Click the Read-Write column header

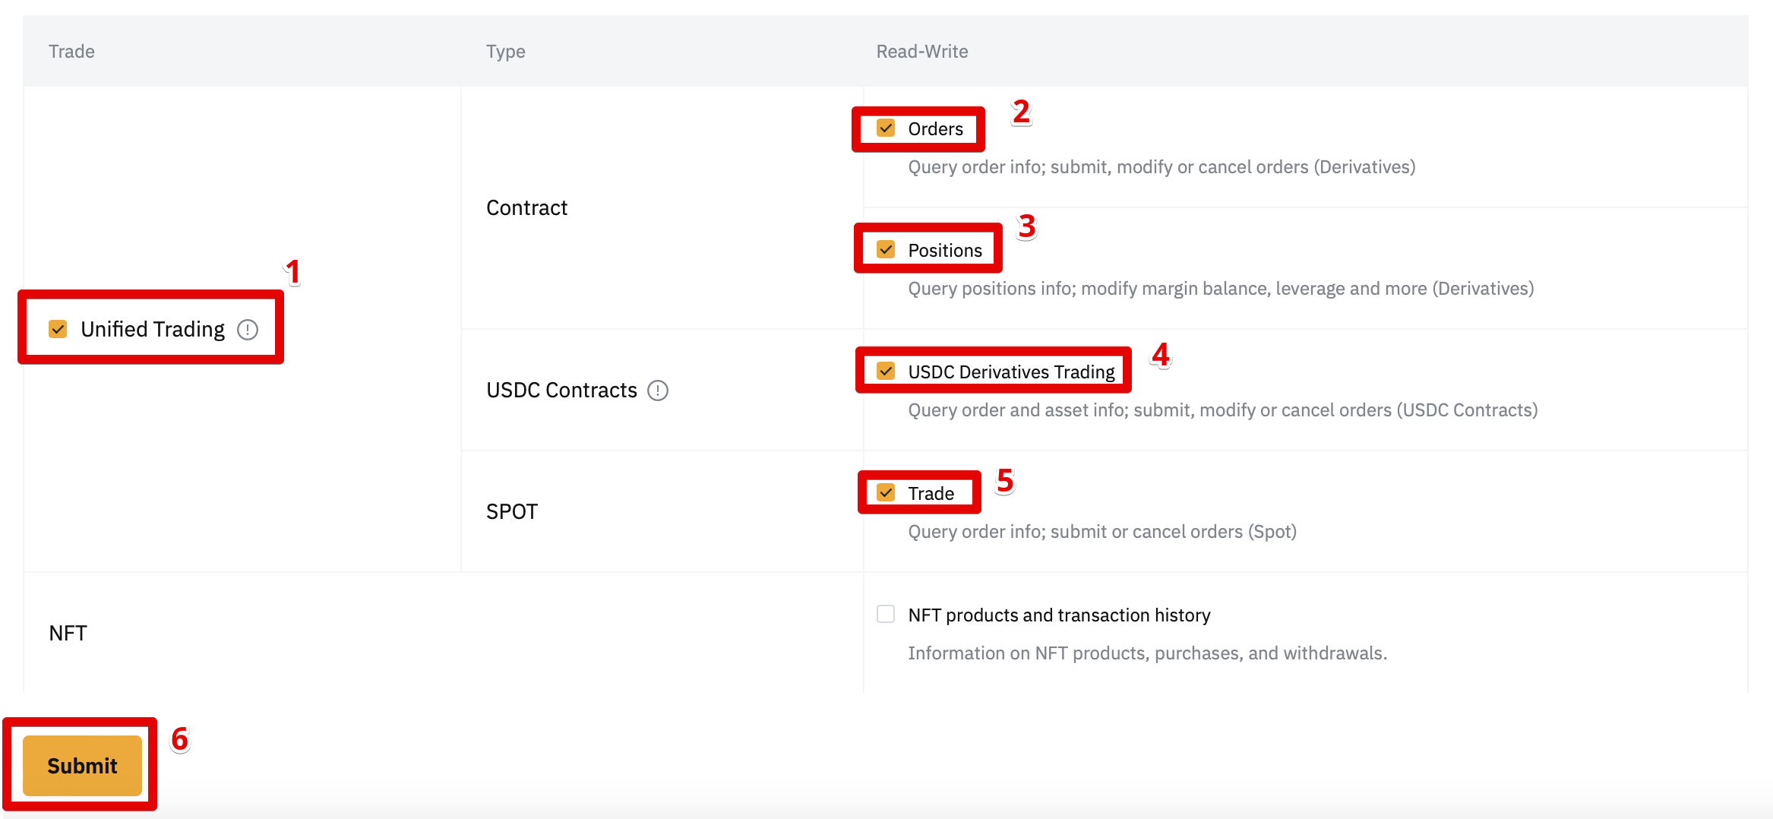pyautogui.click(x=922, y=52)
